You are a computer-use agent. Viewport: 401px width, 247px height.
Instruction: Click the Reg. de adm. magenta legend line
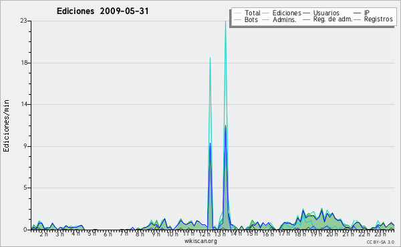(x=306, y=19)
